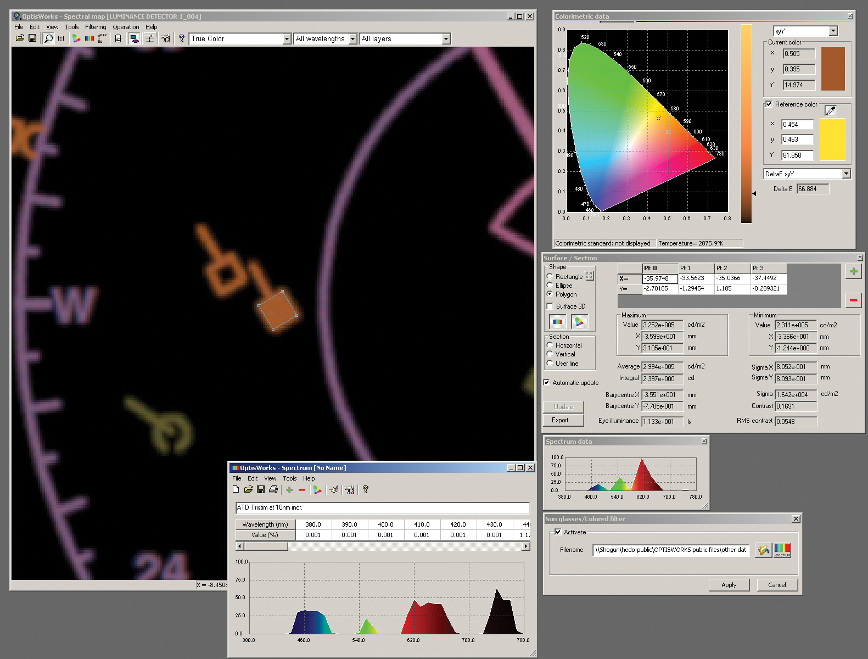The width and height of the screenshot is (868, 659).
Task: Select the Ellipse shape option
Action: 550,286
